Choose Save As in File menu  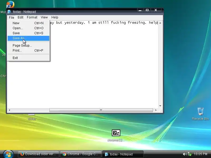click(x=28, y=38)
